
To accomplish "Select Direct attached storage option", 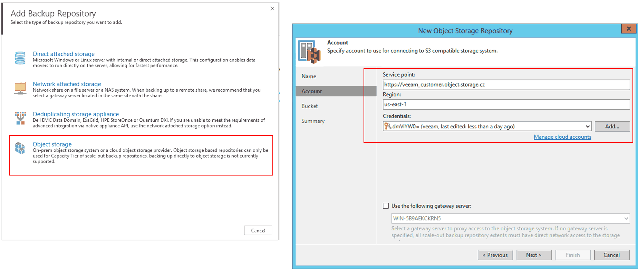I will (x=64, y=54).
